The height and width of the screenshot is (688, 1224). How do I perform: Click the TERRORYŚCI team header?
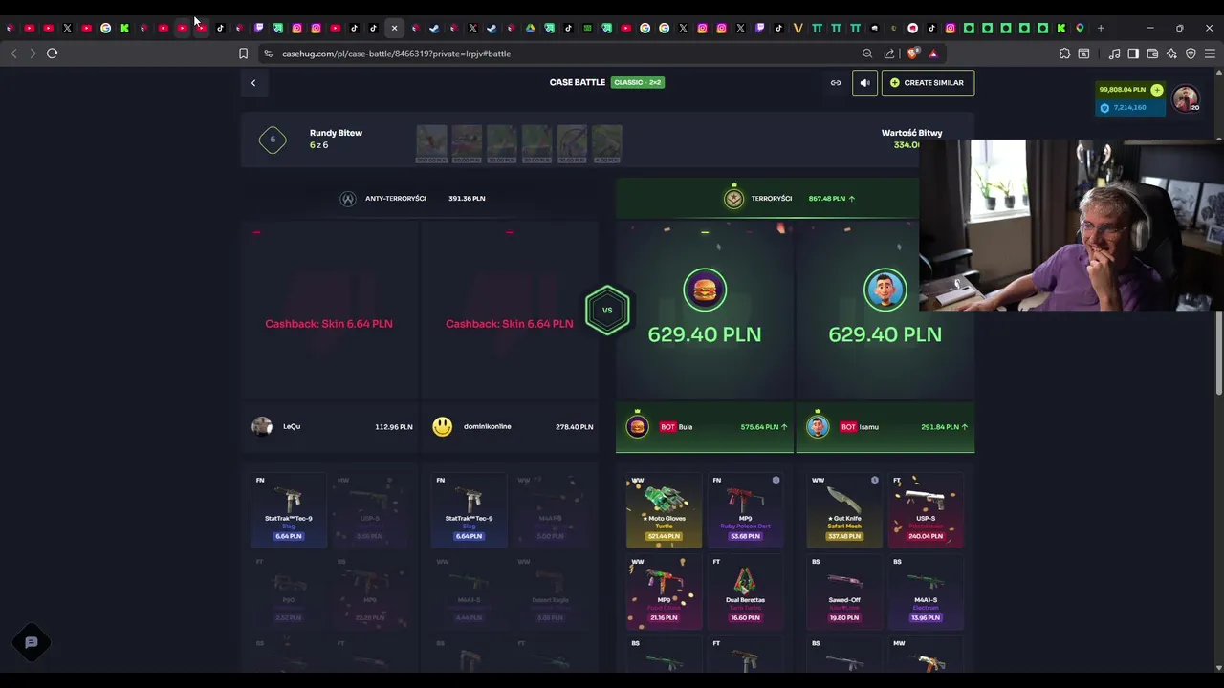tap(772, 199)
